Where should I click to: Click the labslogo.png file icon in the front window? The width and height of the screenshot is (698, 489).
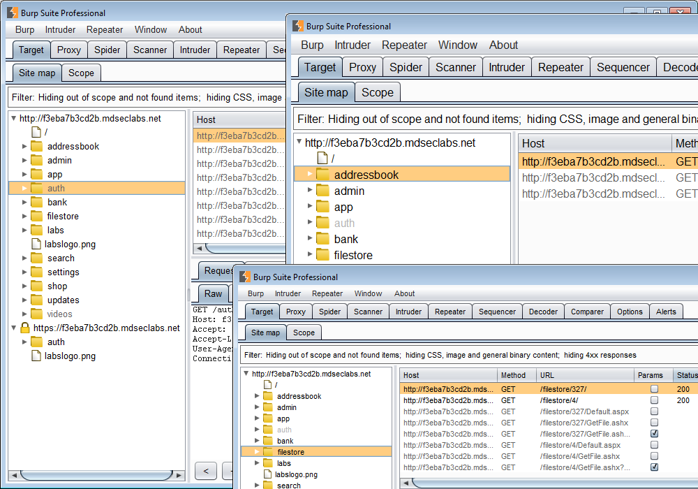(x=267, y=474)
